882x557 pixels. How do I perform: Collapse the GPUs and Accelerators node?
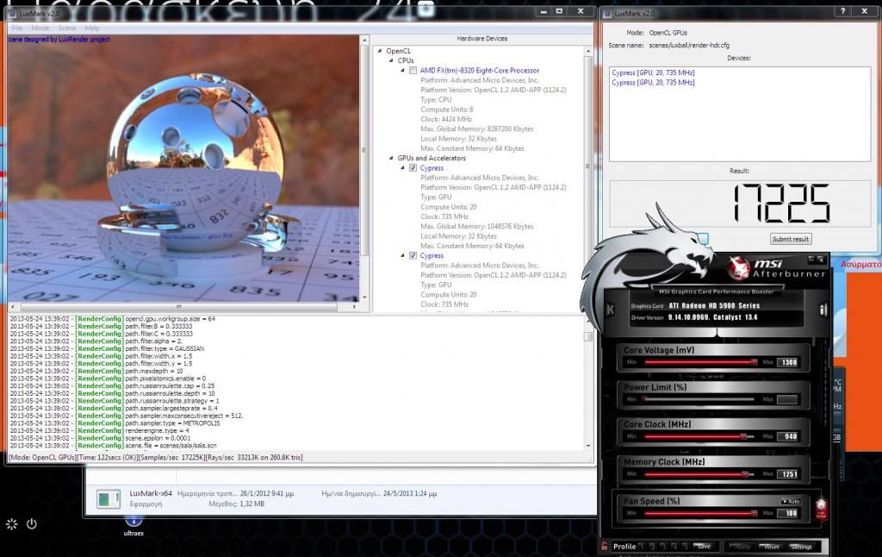[x=392, y=159]
